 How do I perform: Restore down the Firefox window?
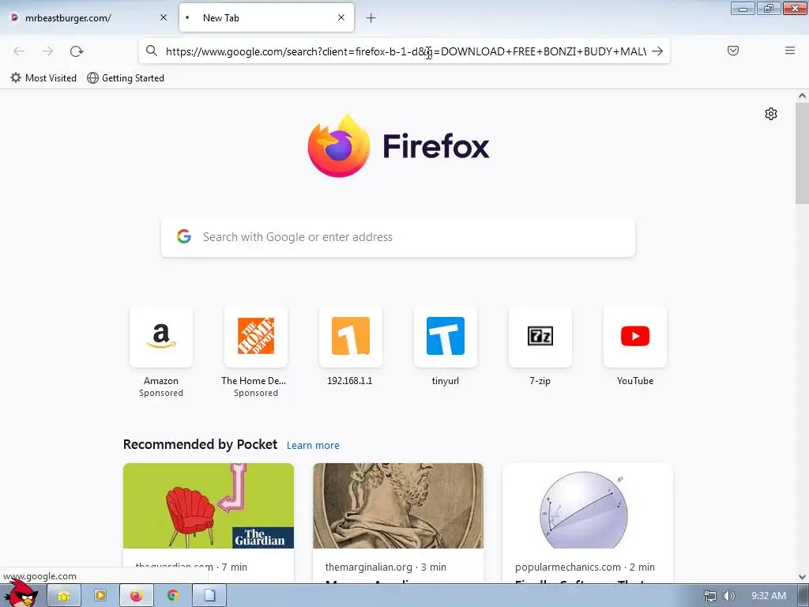769,8
